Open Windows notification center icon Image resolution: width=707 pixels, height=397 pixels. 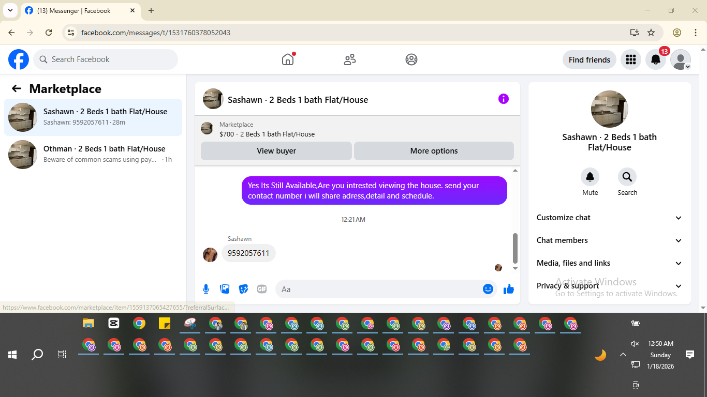point(690,355)
